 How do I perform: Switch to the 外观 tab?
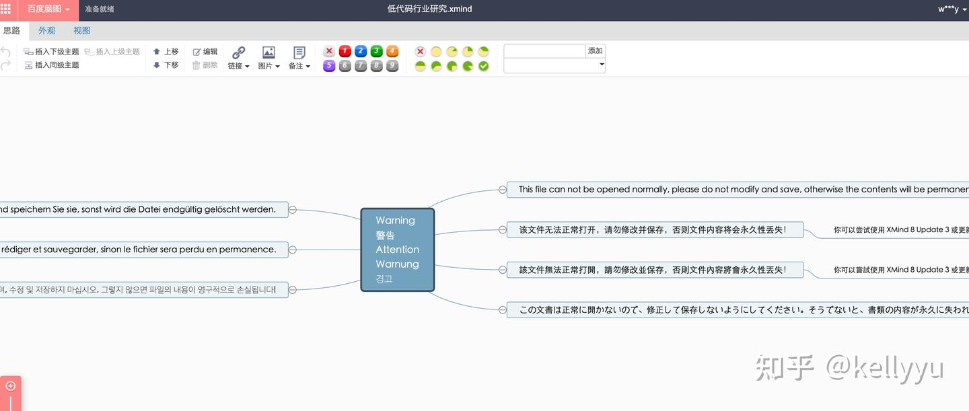click(x=46, y=30)
